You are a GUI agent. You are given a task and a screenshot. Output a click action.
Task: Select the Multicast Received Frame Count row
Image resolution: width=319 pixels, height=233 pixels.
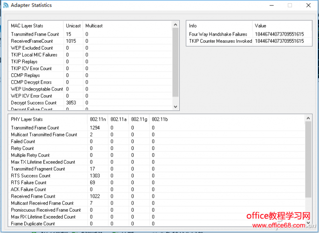click(156, 203)
